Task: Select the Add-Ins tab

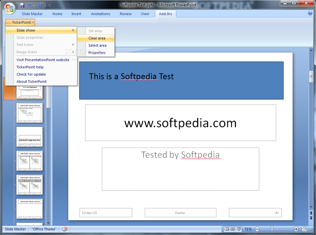Action: click(x=166, y=14)
